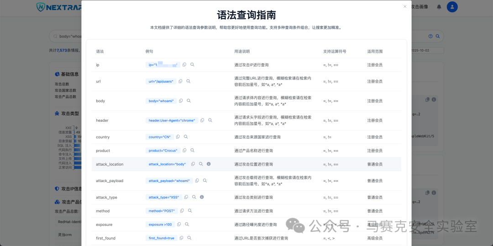Copy the country="CN" example
The width and height of the screenshot is (493, 246).
178,137
